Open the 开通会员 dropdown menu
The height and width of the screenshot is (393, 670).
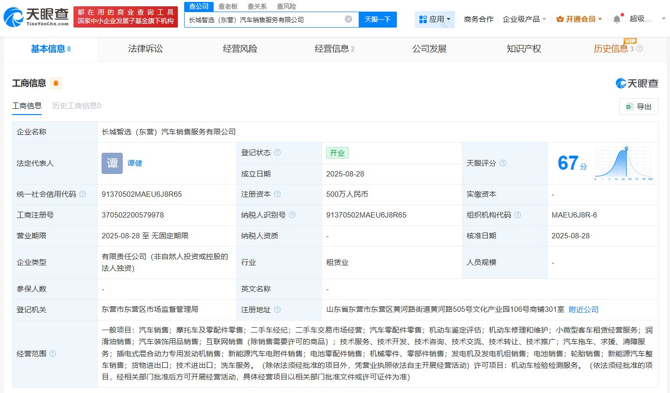[x=579, y=18]
